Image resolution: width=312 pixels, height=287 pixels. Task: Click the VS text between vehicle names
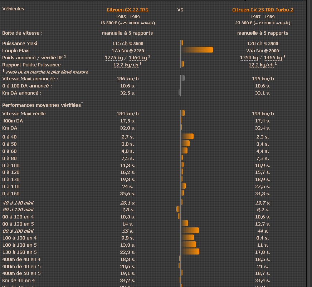pyautogui.click(x=180, y=10)
